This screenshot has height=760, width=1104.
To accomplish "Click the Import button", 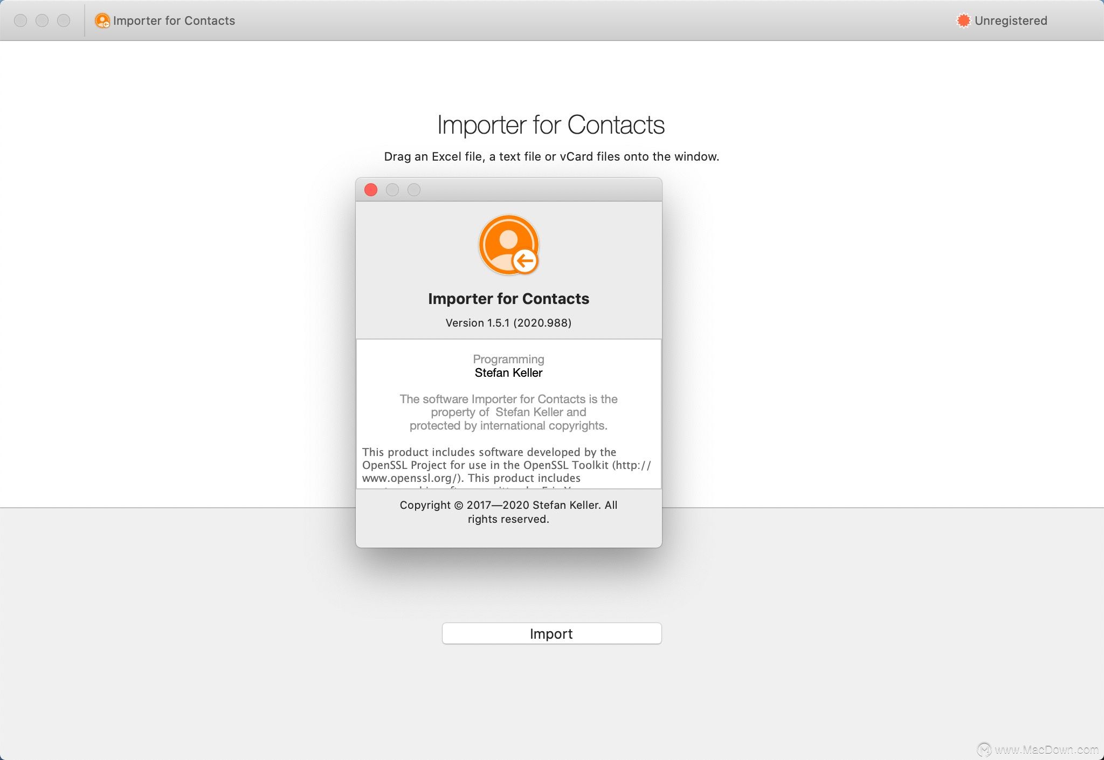I will (551, 633).
